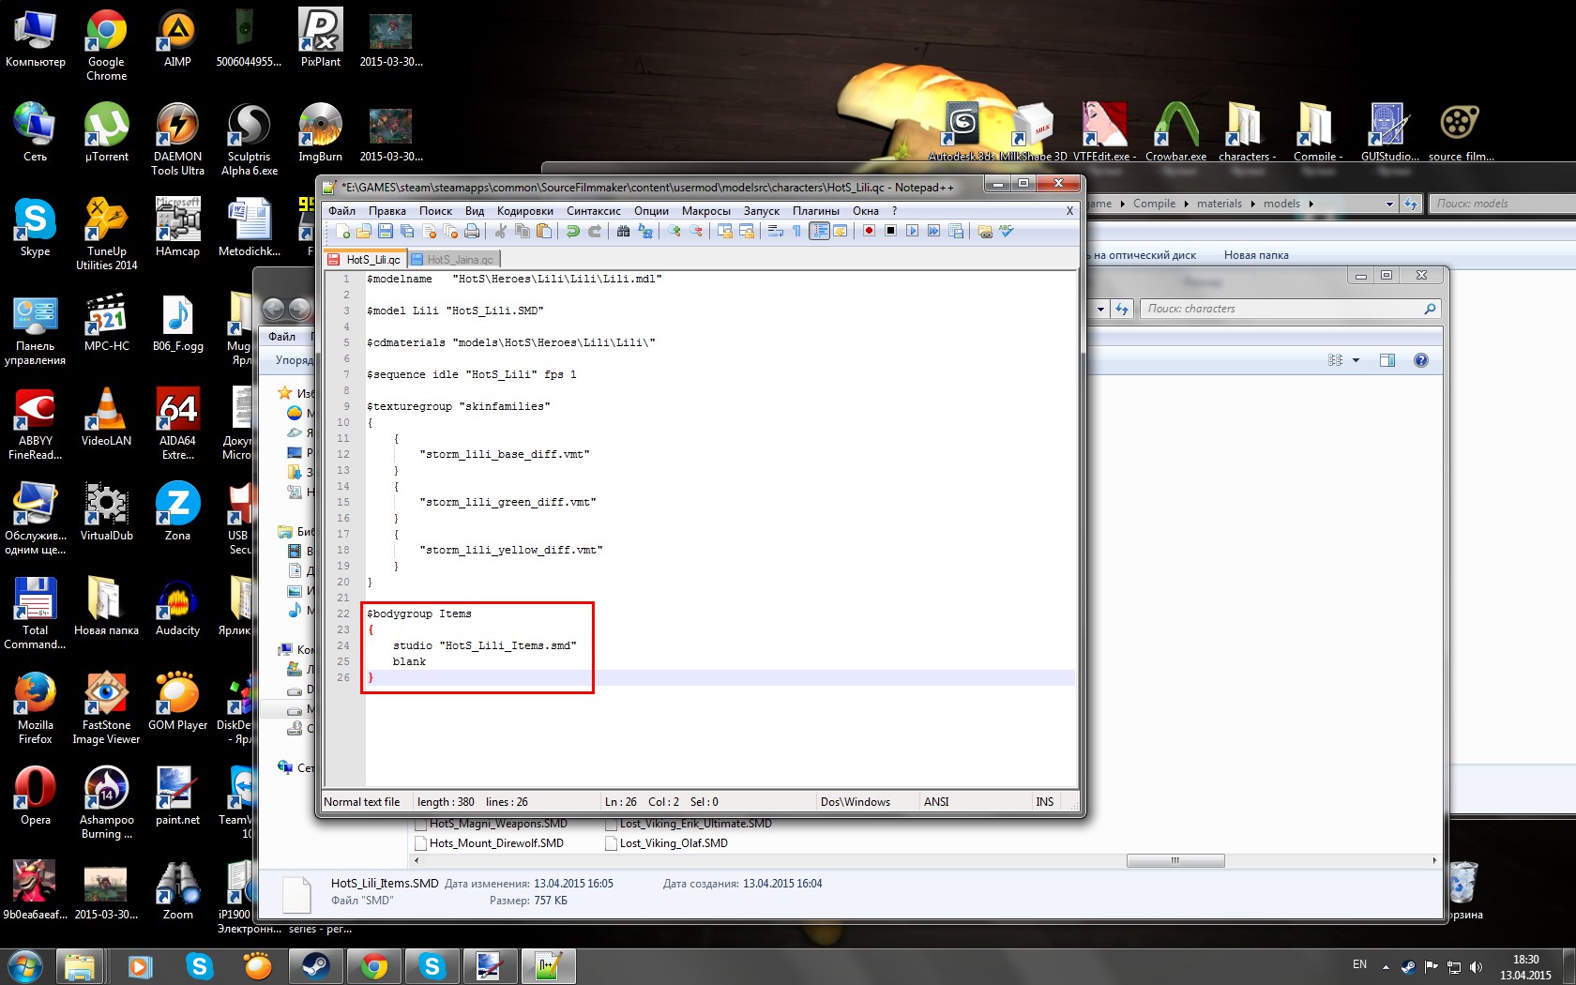
Task: Open the Replace dialog from toolbar
Action: coord(645,232)
